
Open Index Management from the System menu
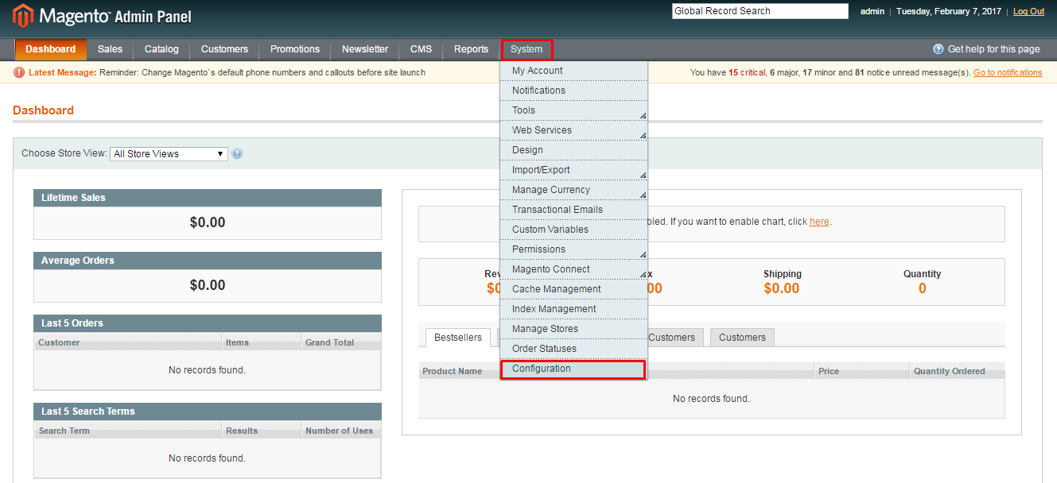point(573,309)
